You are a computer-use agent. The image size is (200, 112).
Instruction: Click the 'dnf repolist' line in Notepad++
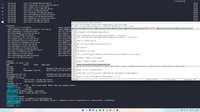[82, 48]
